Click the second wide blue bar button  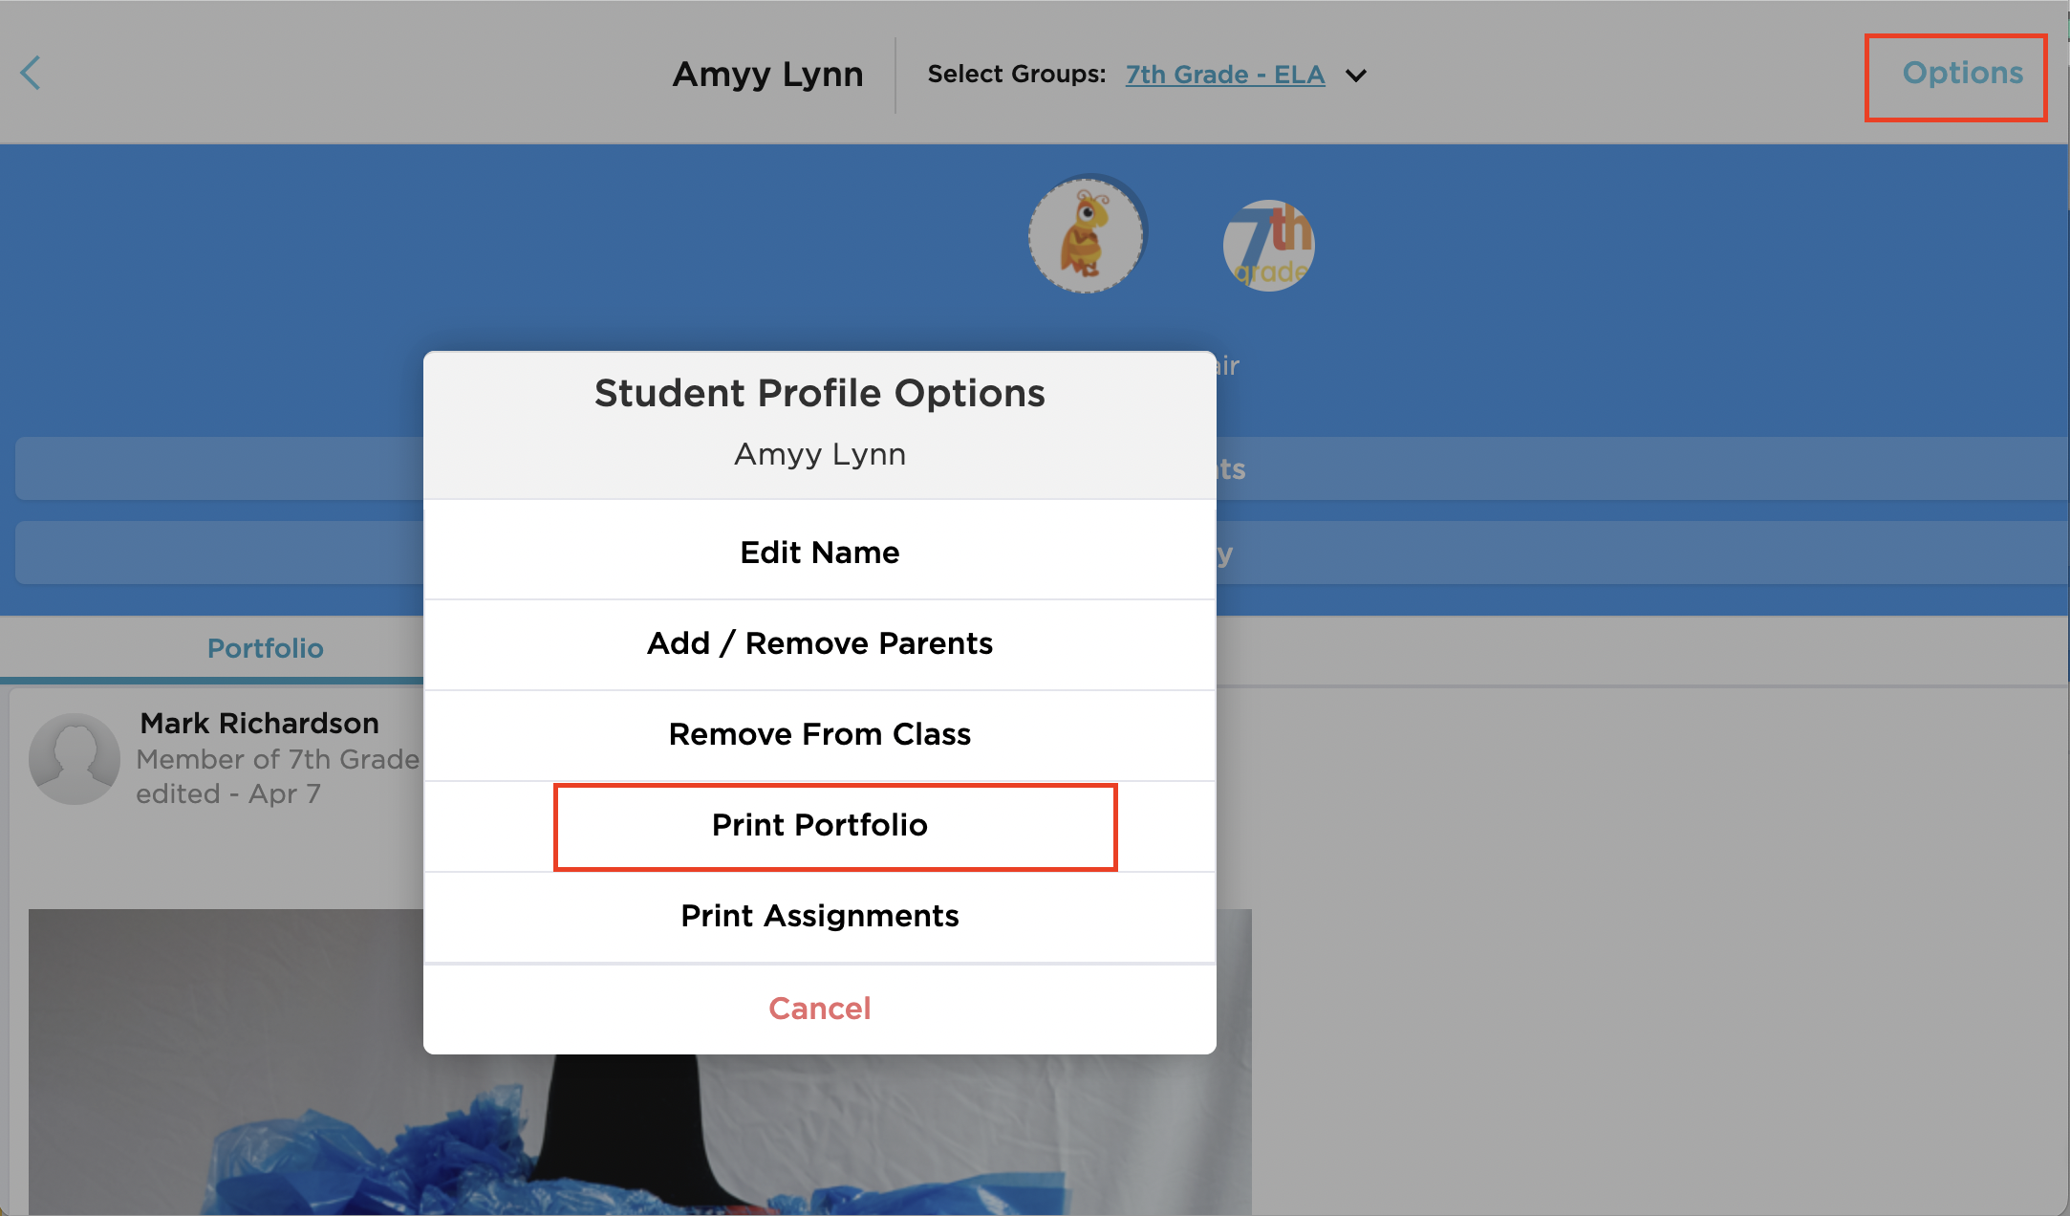point(1625,553)
